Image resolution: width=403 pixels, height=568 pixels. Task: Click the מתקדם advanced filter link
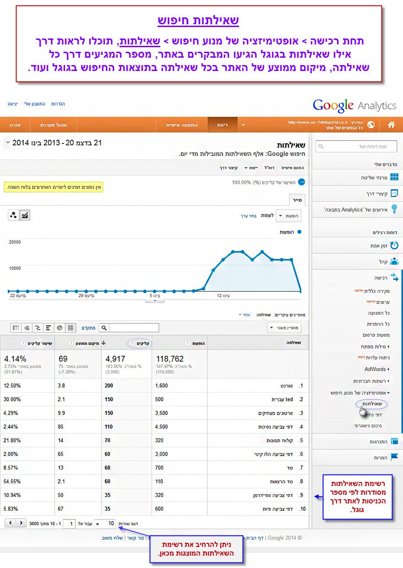click(x=88, y=328)
